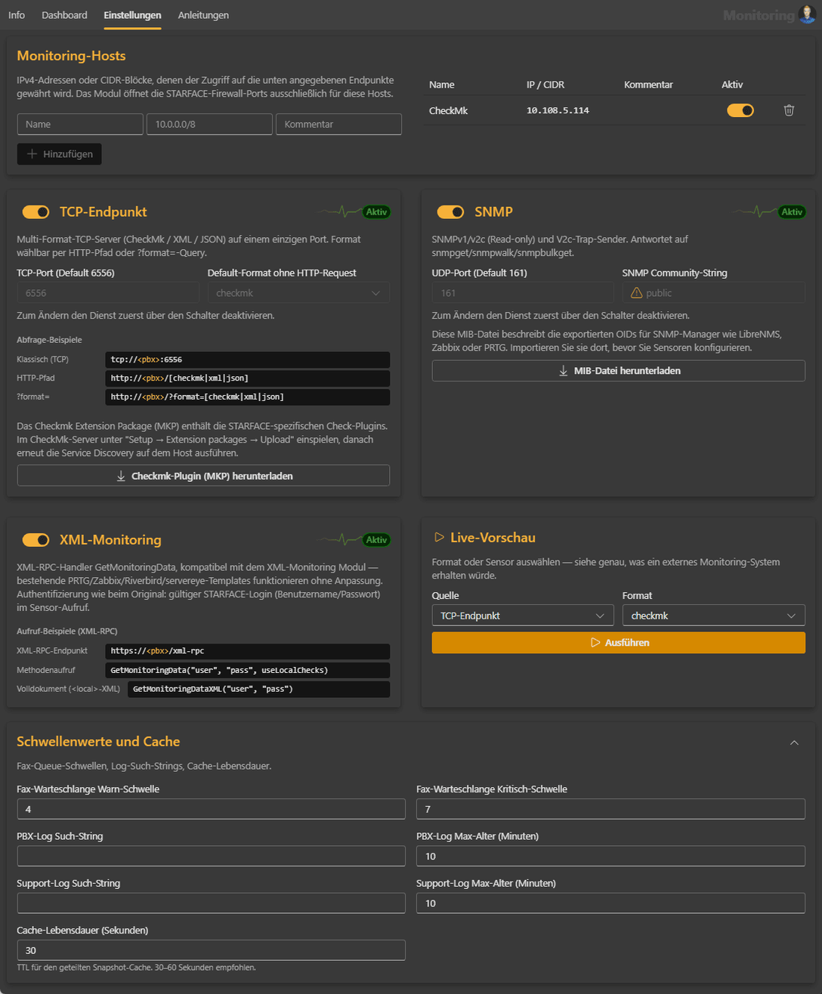Click the UDP-Port 161 field

click(x=523, y=293)
